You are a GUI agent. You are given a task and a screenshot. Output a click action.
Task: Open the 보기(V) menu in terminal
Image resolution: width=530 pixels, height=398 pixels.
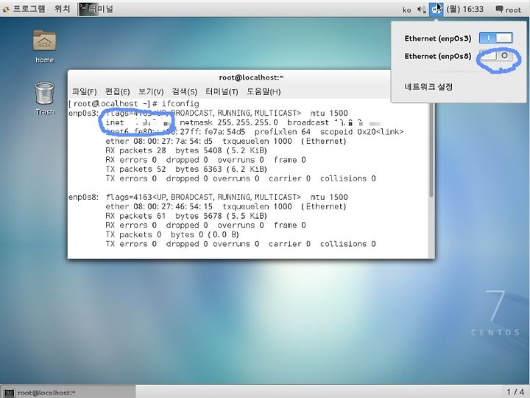pyautogui.click(x=151, y=91)
